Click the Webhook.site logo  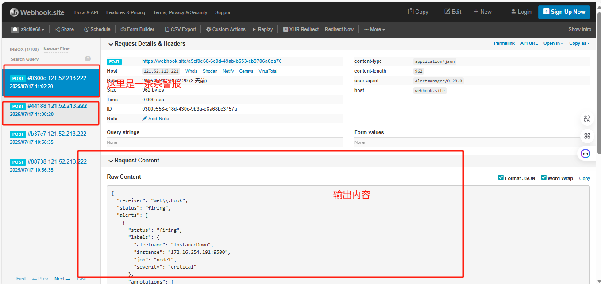37,12
